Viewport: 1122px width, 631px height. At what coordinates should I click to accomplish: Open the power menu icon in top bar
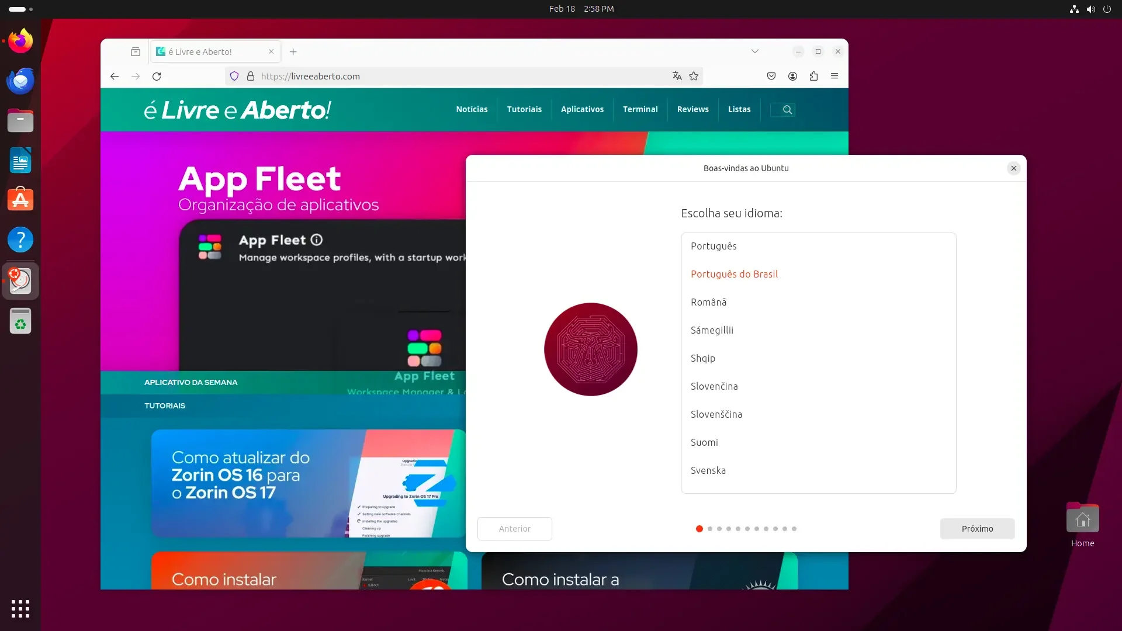pos(1107,9)
